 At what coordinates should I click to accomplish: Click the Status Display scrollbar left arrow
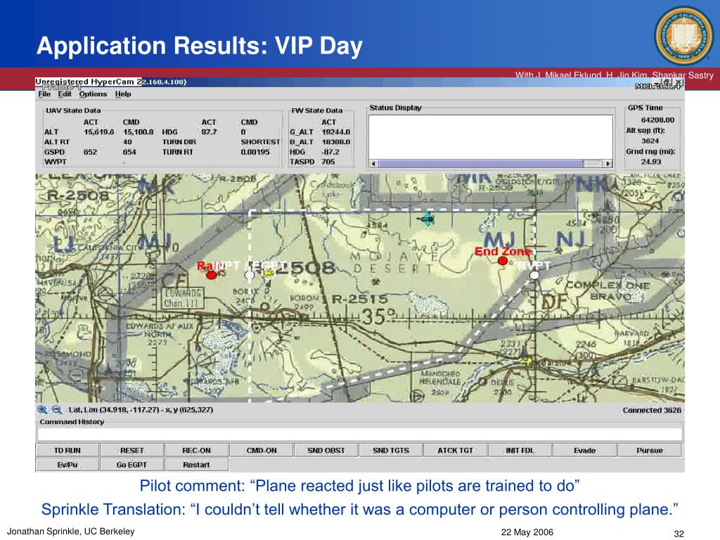click(x=373, y=163)
